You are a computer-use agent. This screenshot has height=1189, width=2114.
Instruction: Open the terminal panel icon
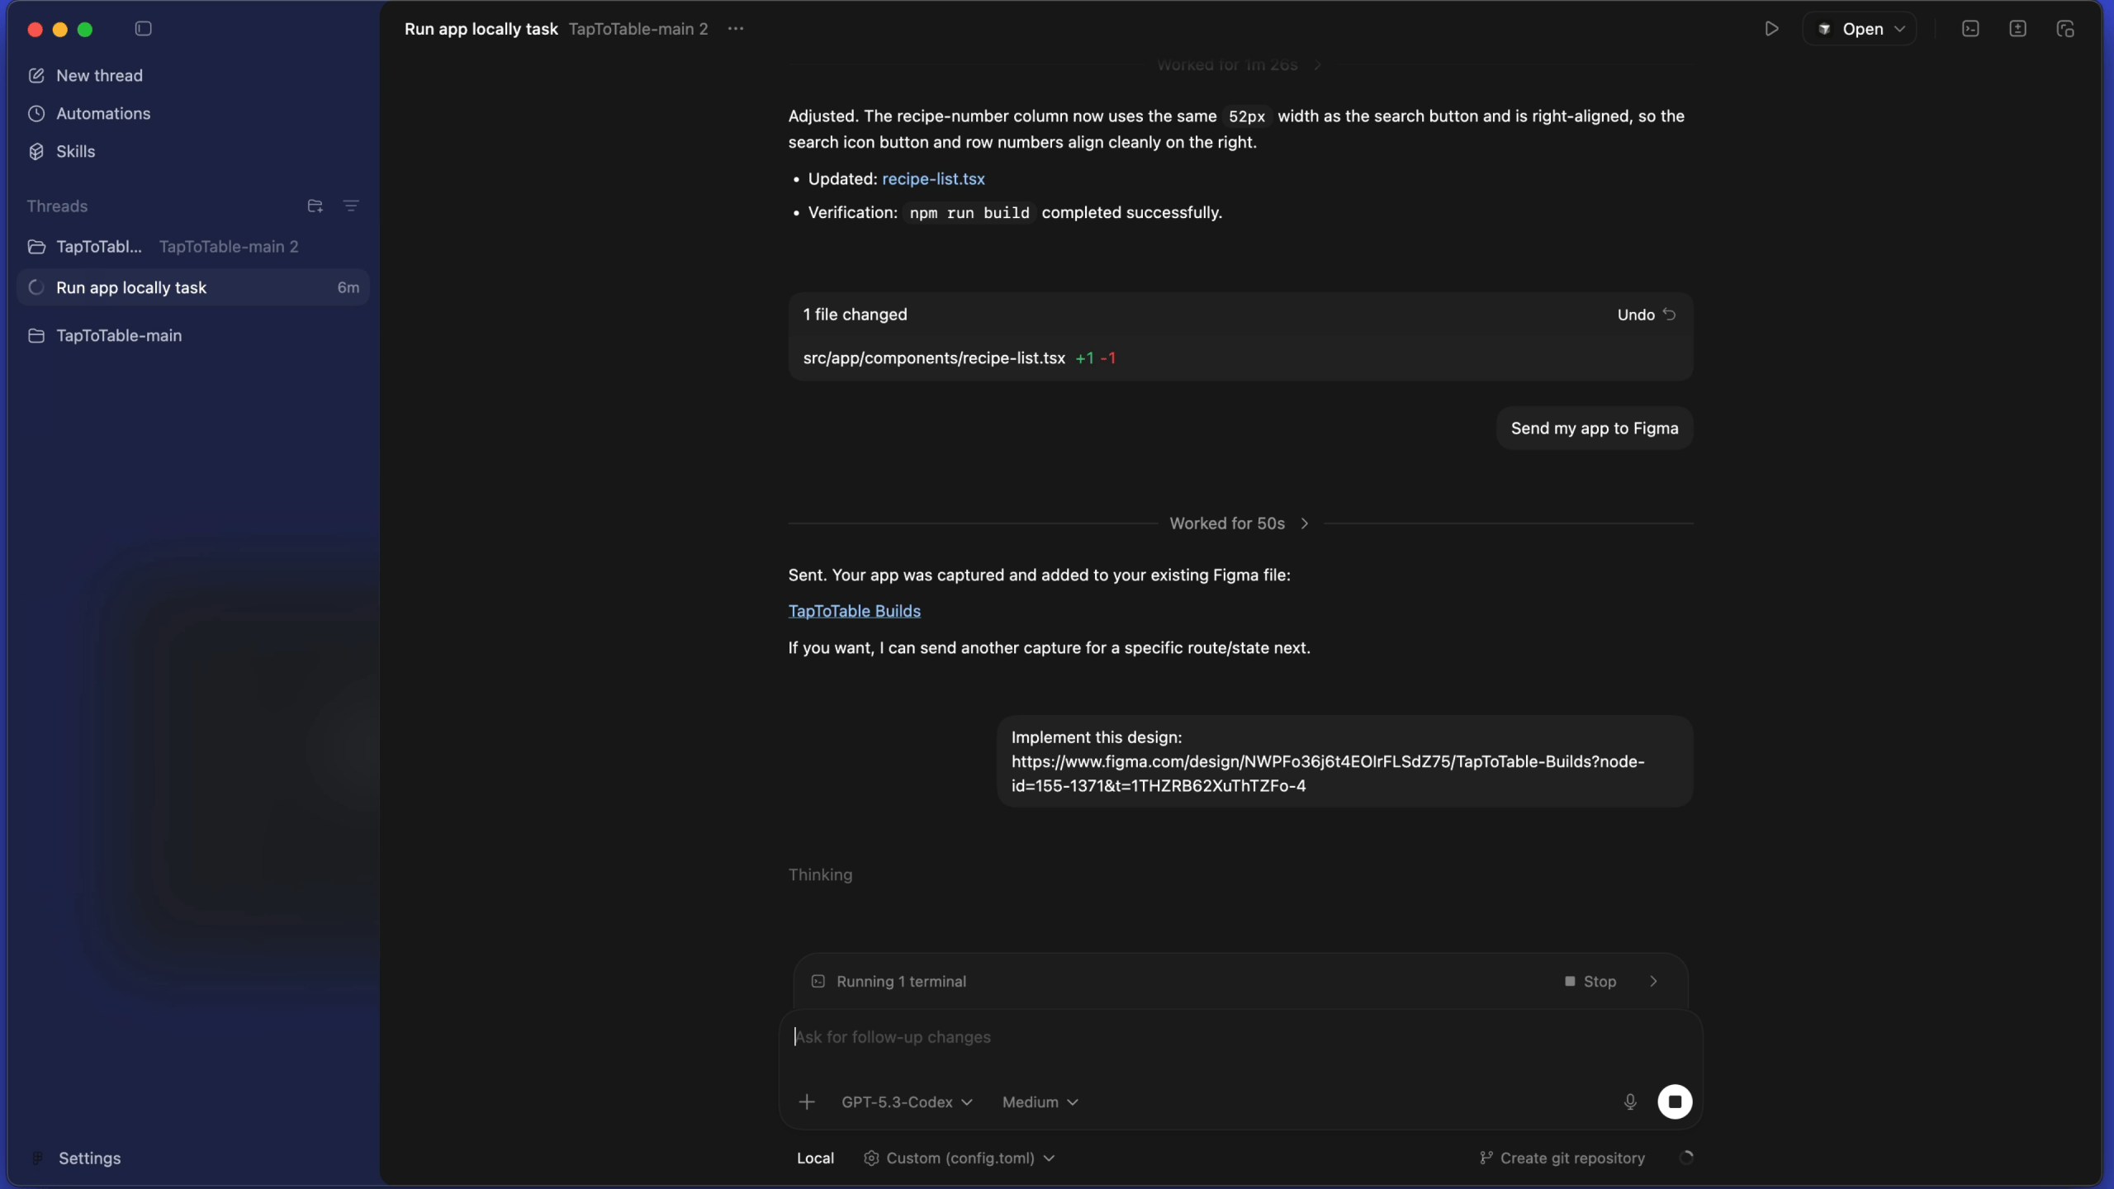[x=1970, y=29]
